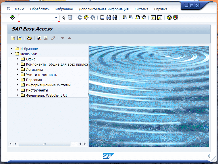Click the yellow Exit up-arrow icon

click(x=86, y=18)
